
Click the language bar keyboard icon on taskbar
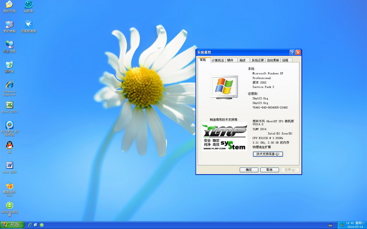(x=330, y=226)
